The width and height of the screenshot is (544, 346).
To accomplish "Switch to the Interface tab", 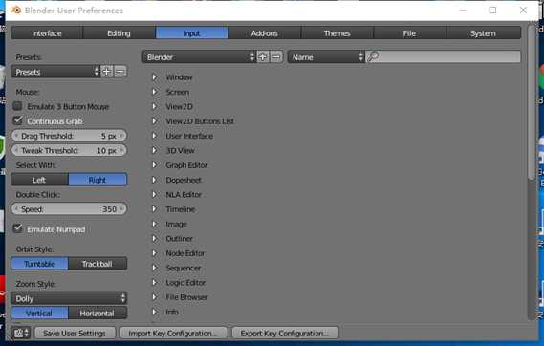I will [x=47, y=33].
